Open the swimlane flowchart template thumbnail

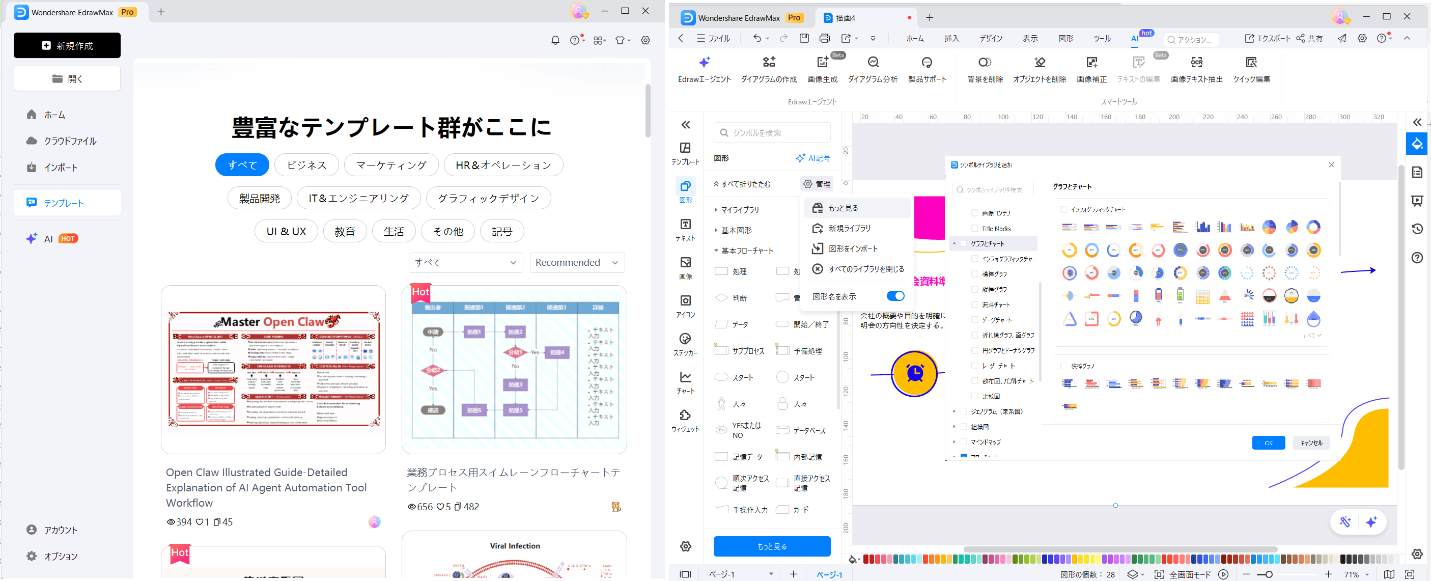514,369
